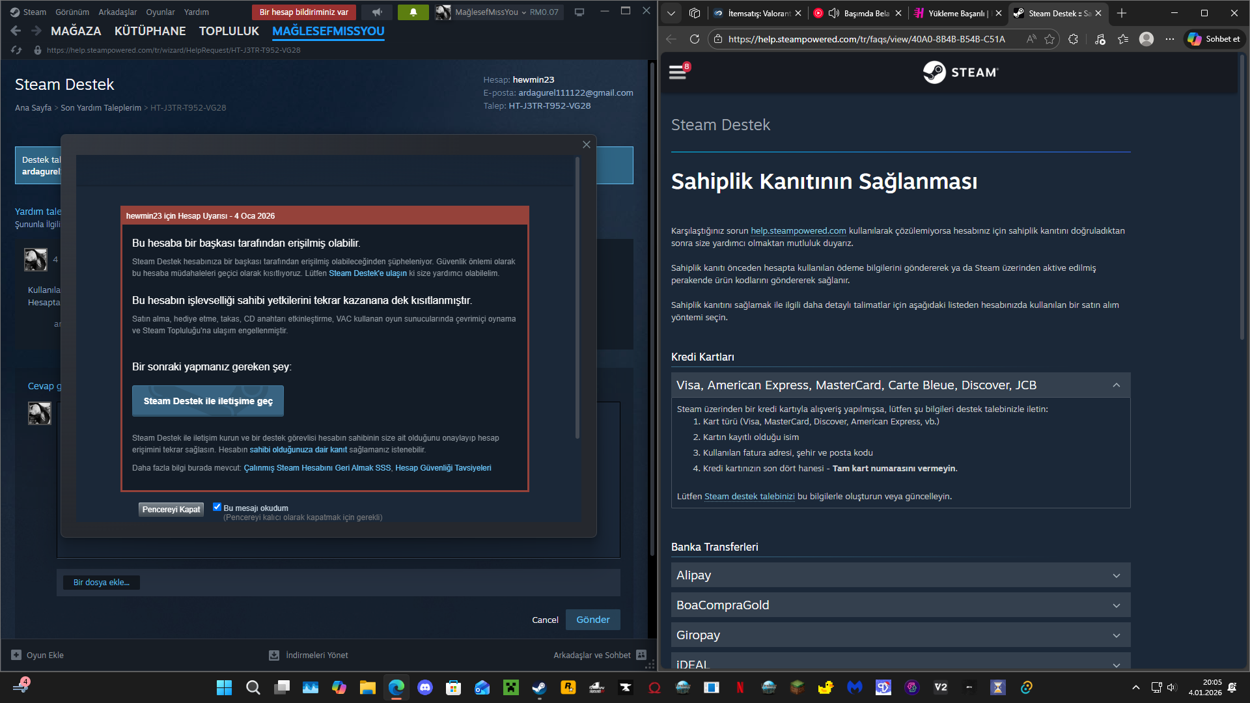Open the Arkadaşlar menu
This screenshot has height=703, width=1250.
click(x=118, y=12)
